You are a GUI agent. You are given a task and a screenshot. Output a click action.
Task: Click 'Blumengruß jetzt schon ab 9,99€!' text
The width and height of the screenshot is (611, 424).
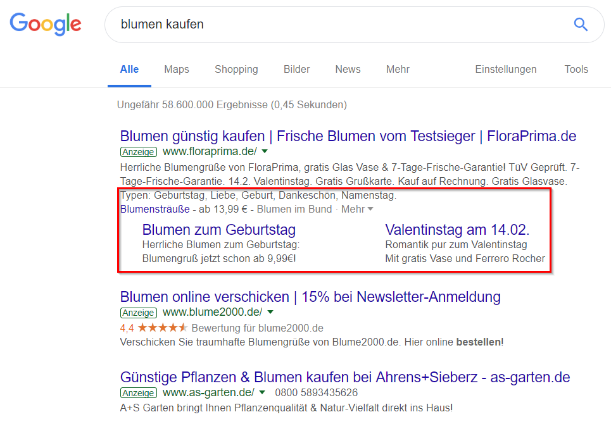click(x=219, y=259)
